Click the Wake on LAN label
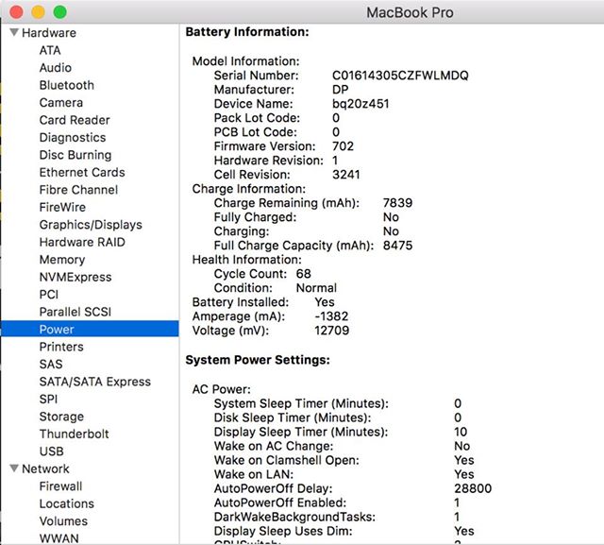The height and width of the screenshot is (545, 604). coord(254,474)
